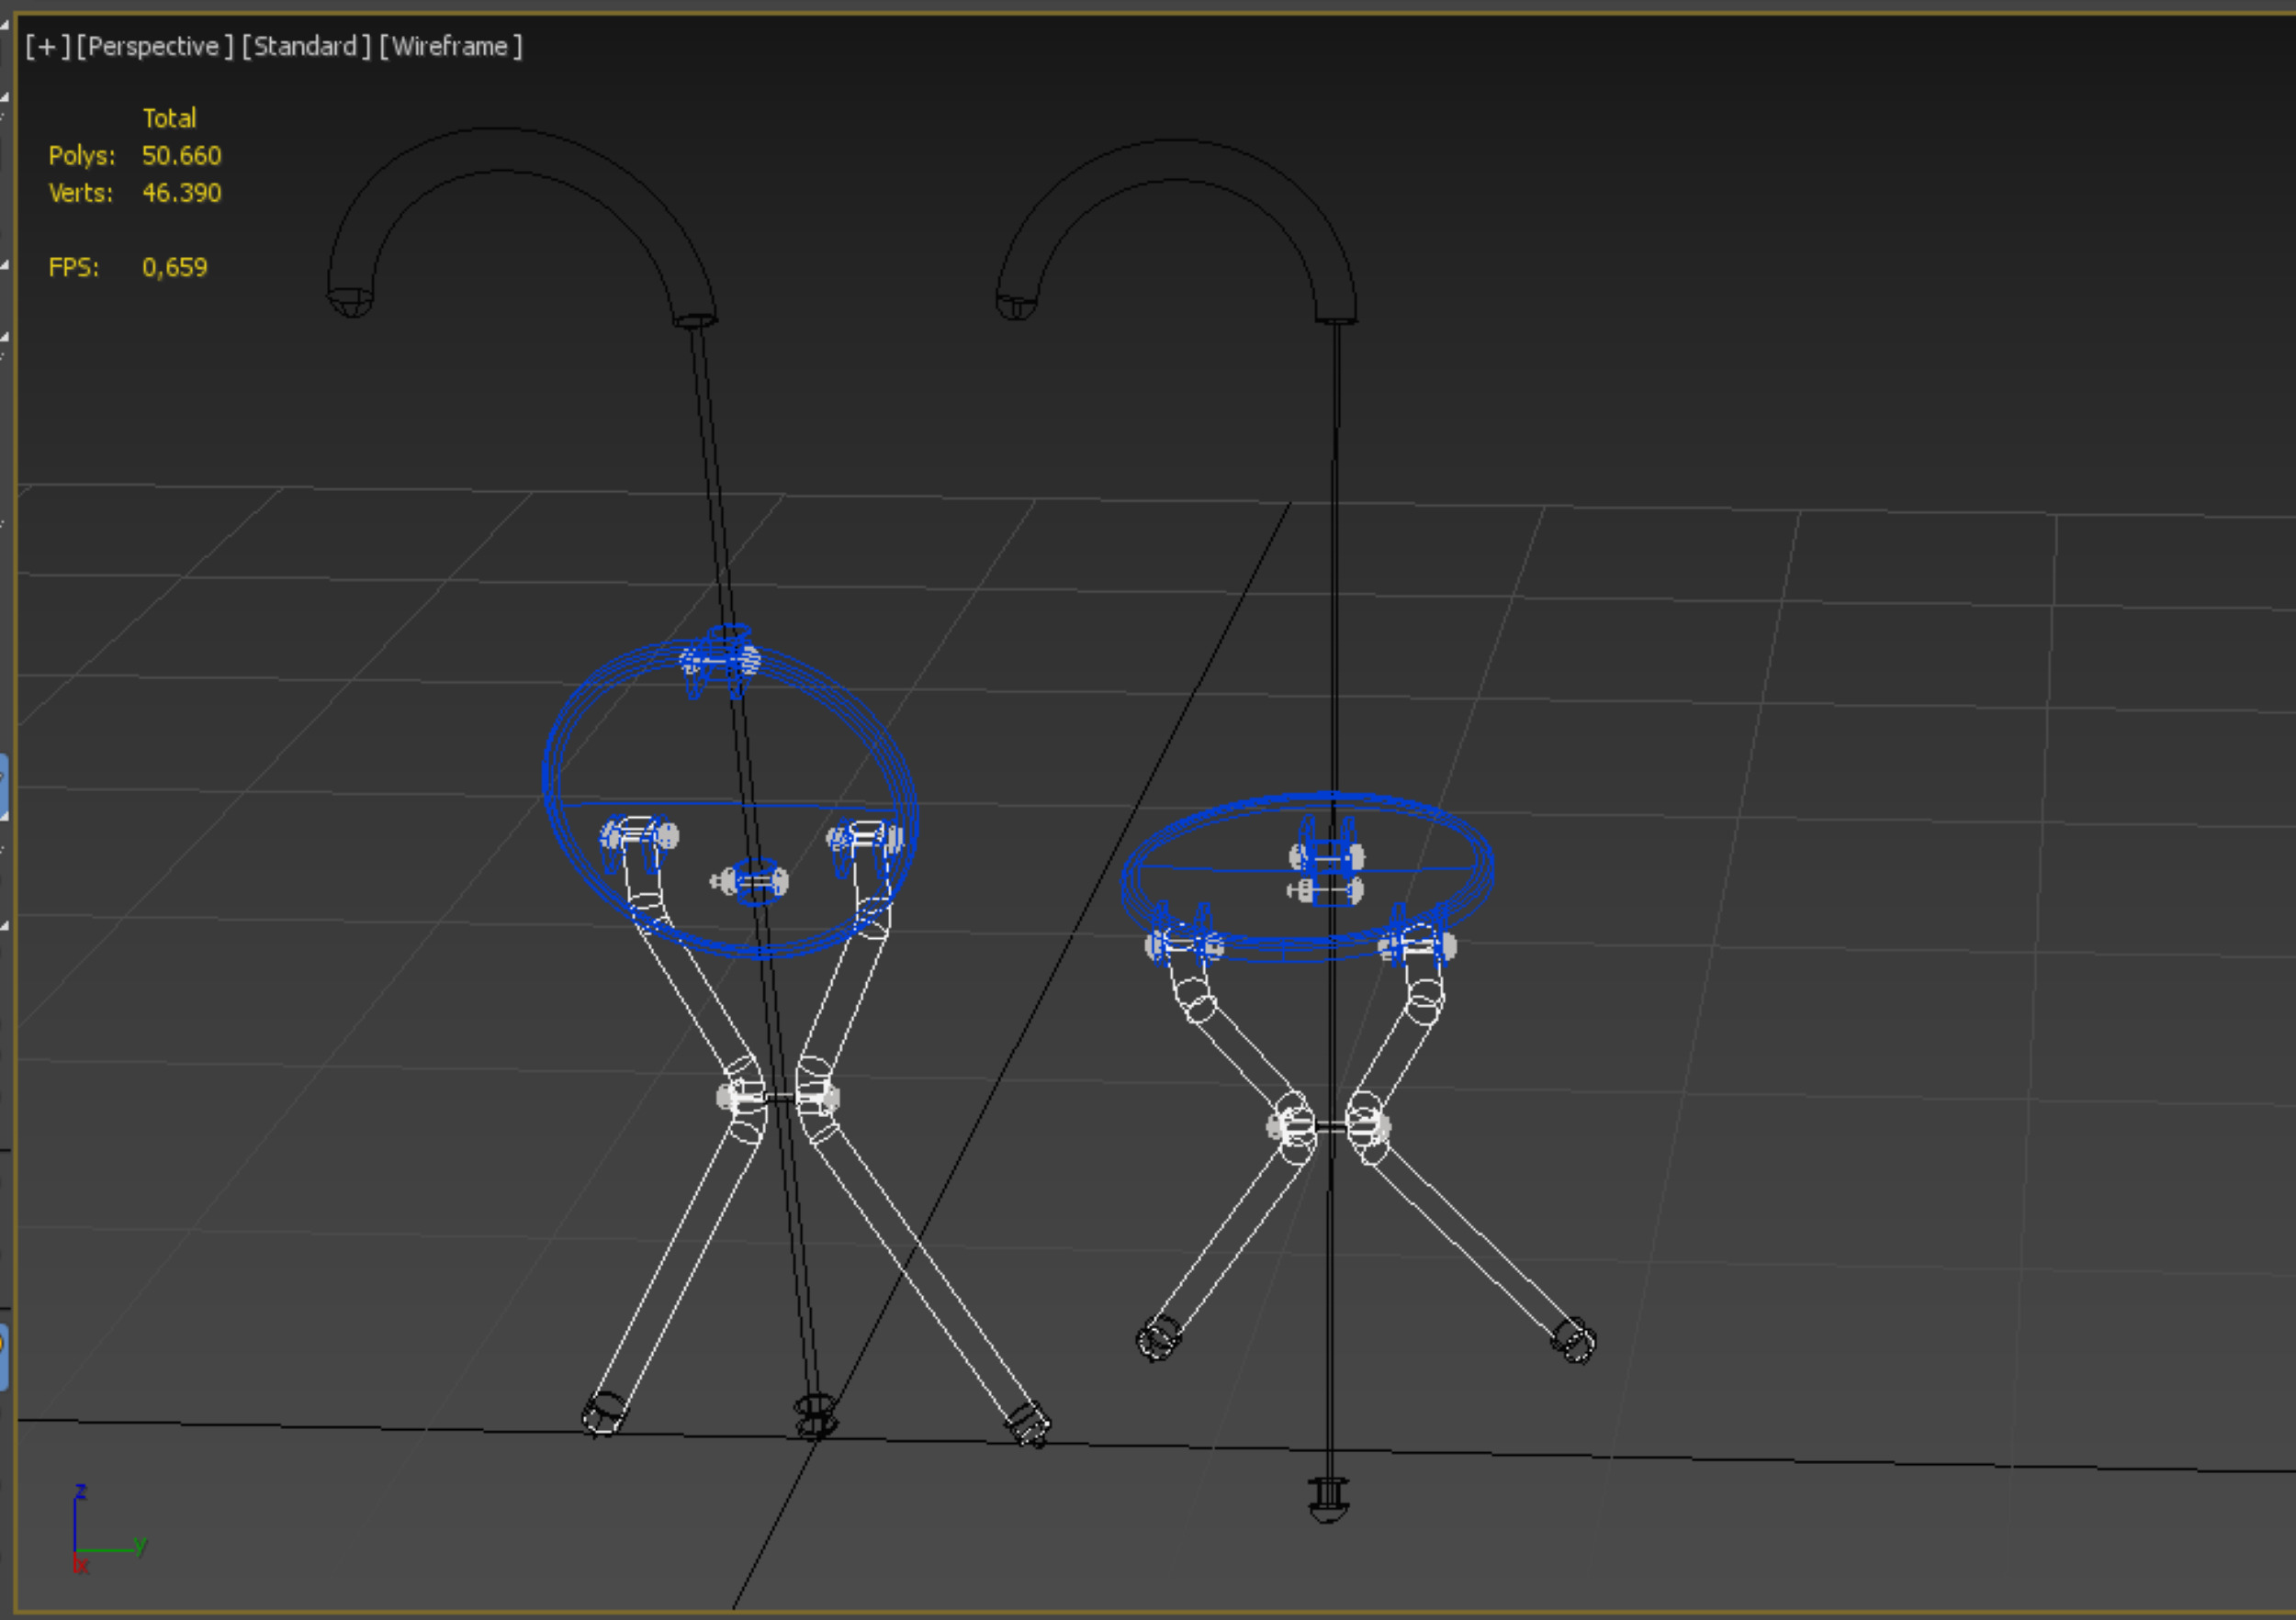Click the central pivot joint of left stool legs
Viewport: 2296px width, 1620px height.
coord(778,1099)
